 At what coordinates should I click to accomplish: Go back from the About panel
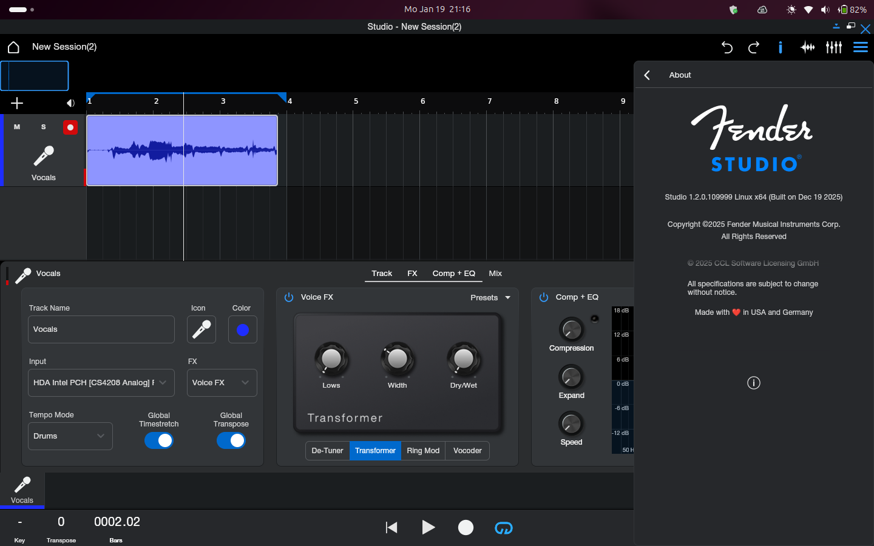coord(647,75)
